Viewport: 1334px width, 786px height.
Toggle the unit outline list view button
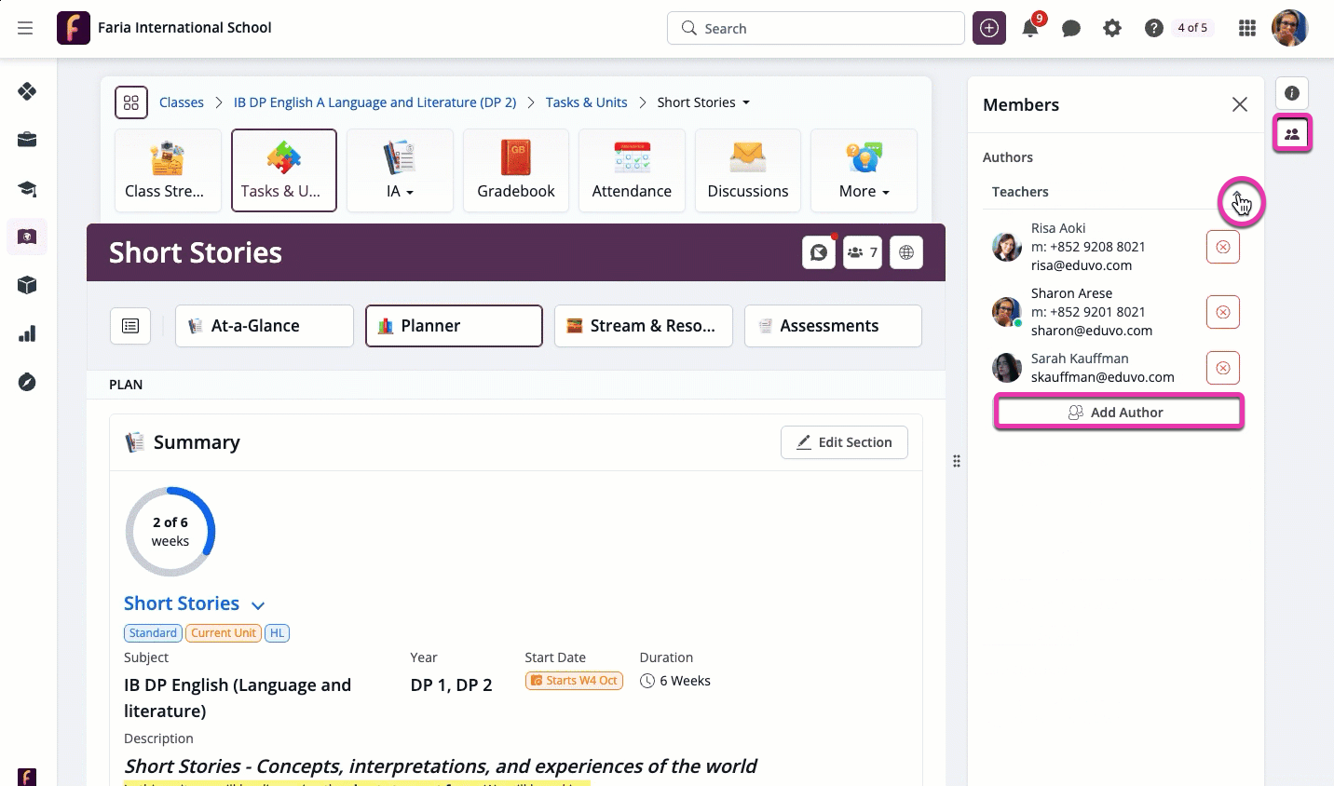pyautogui.click(x=130, y=326)
